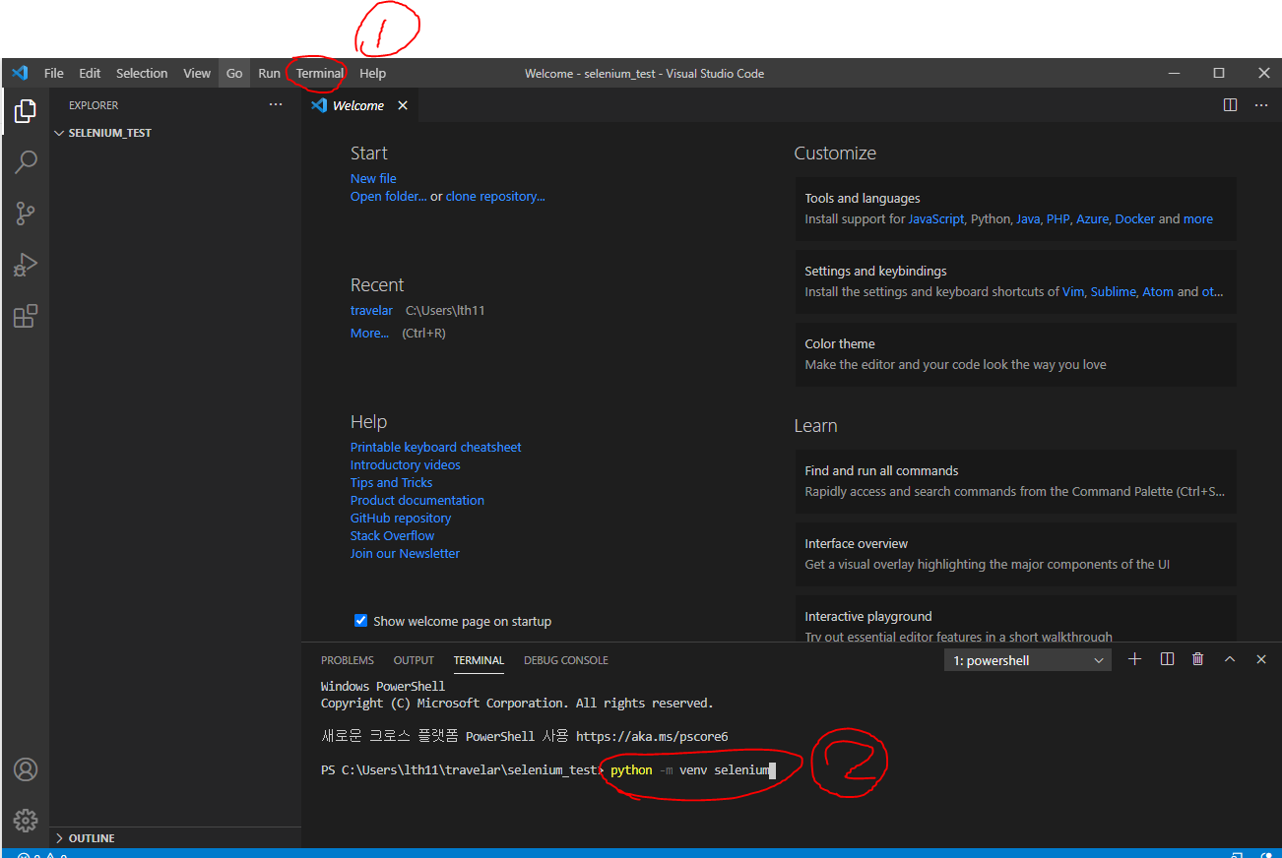Screen dimensions: 1282x858
Task: Click the Azure support link
Action: (x=1092, y=218)
